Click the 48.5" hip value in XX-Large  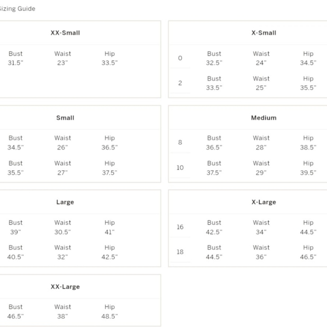(x=110, y=316)
